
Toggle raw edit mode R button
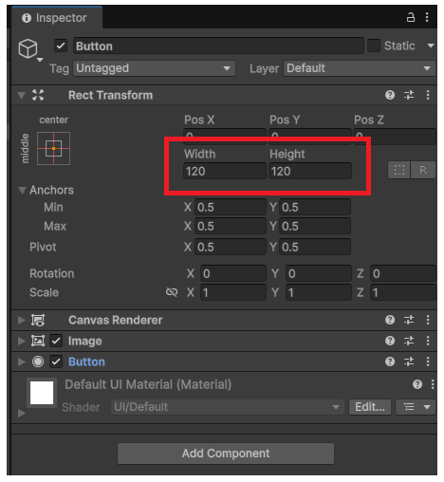(423, 170)
